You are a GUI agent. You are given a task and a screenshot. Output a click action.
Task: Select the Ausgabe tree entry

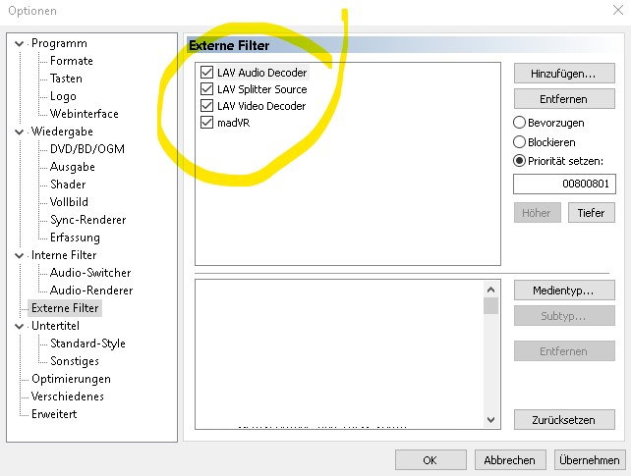point(73,167)
